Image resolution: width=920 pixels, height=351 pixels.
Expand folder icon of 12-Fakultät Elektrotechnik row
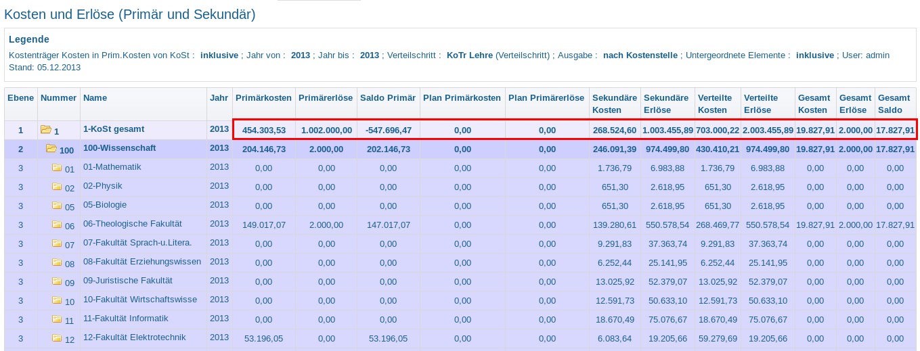coord(57,337)
